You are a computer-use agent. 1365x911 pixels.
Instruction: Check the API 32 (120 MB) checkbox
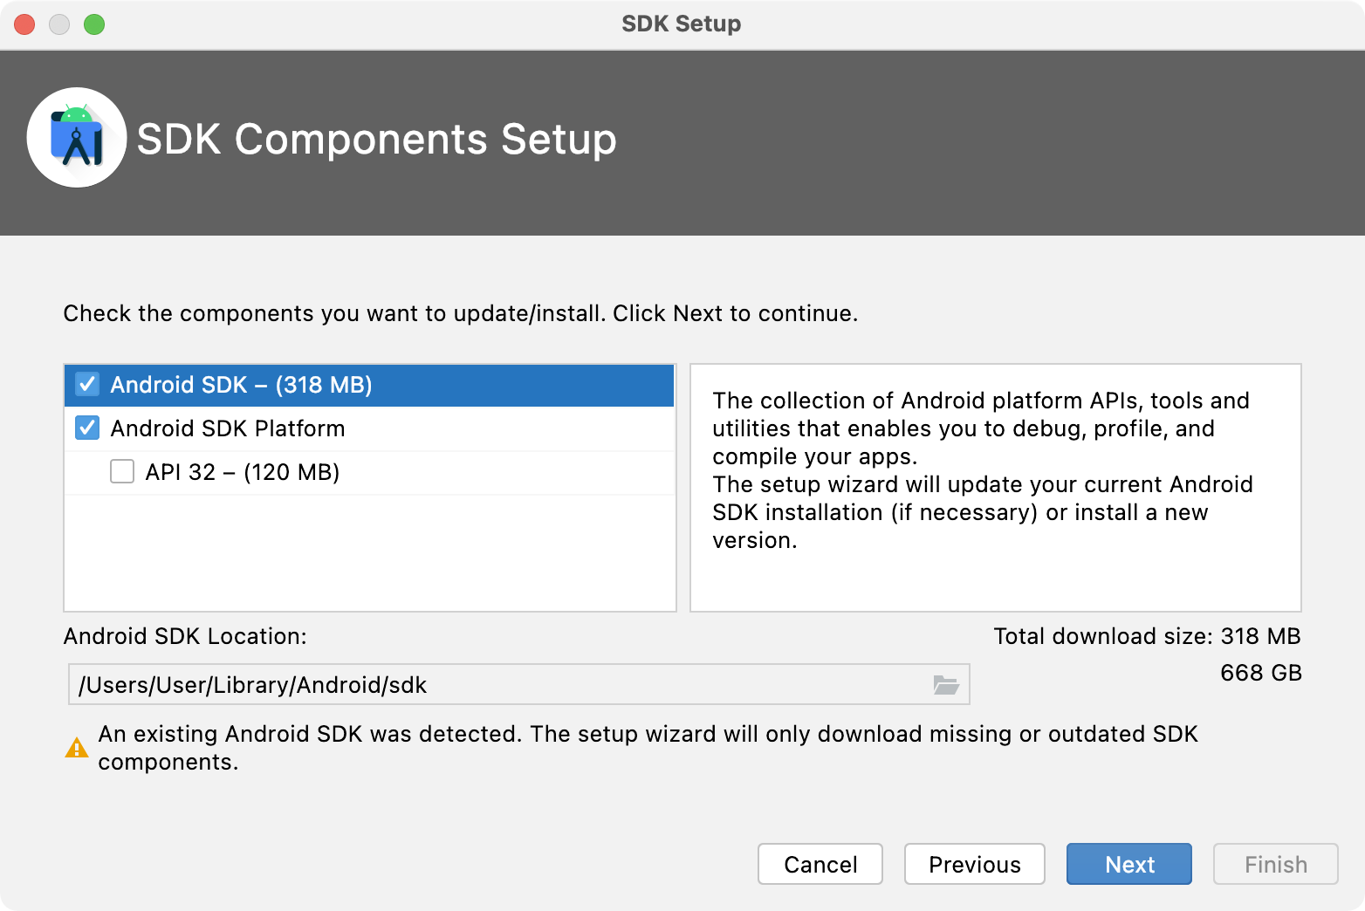[x=122, y=472]
